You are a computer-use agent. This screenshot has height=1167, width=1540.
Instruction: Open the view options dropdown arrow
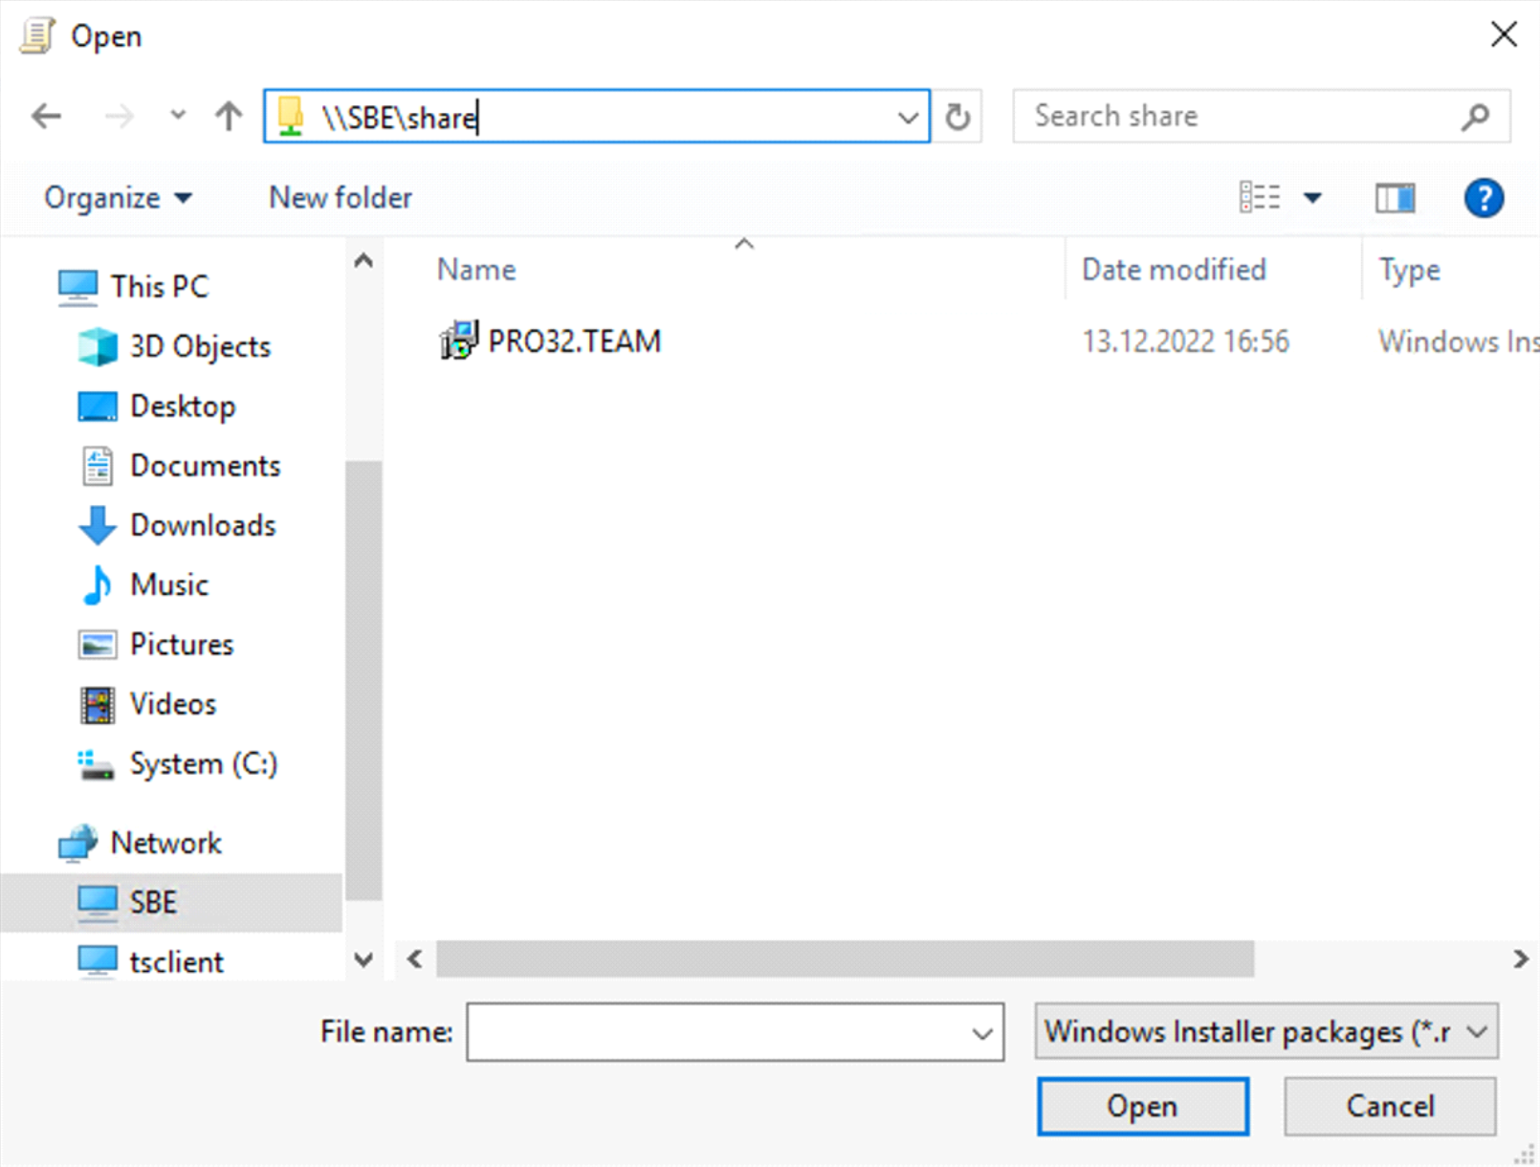coord(1312,198)
